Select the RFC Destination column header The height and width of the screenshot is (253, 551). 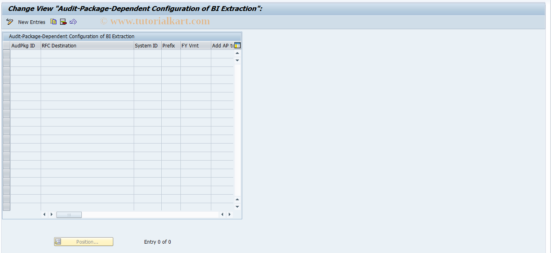pos(87,46)
